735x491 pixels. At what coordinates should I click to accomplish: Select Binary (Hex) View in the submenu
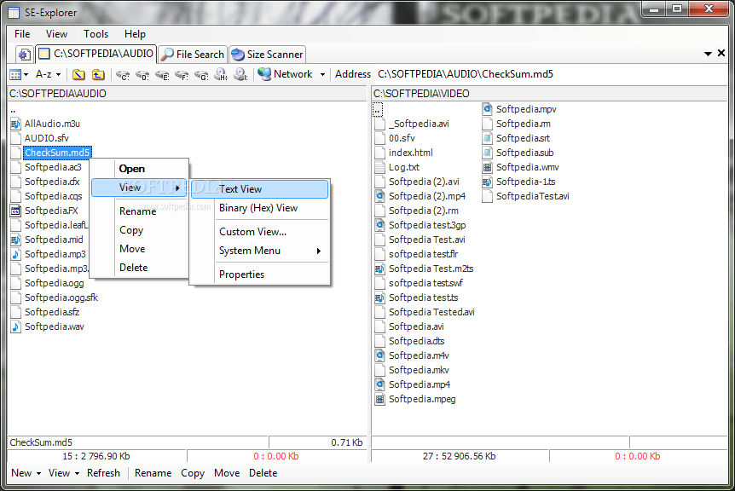tap(260, 208)
